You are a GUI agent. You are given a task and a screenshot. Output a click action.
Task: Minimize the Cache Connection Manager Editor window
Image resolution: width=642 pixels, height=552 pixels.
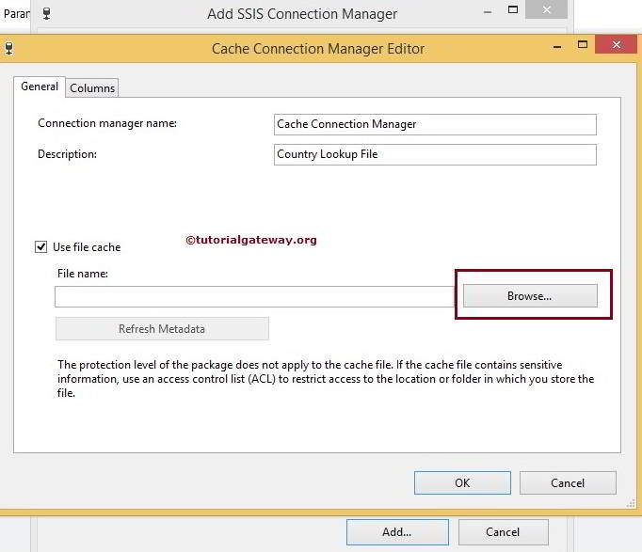557,47
